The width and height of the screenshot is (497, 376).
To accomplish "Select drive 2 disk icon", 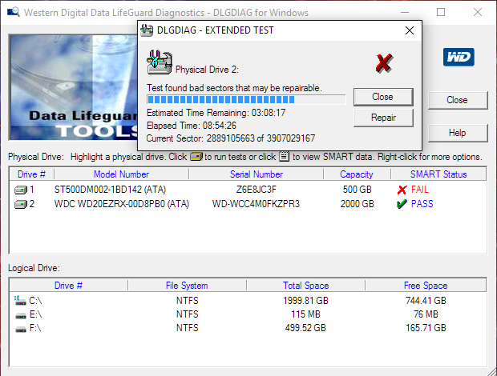I will 21,204.
